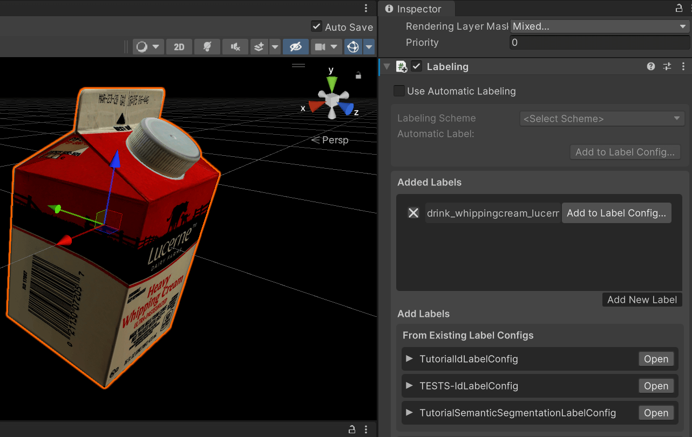692x437 pixels.
Task: Select the Inspector tab
Action: coord(416,9)
